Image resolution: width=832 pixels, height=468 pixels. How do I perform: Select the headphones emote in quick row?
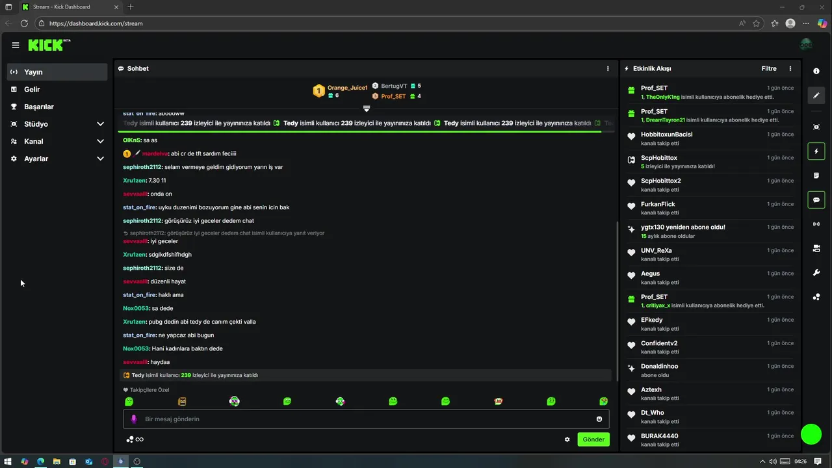coord(235,402)
